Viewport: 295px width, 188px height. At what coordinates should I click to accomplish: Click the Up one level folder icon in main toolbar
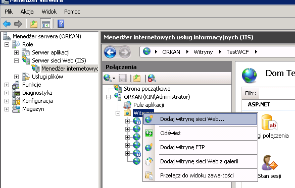pos(34,24)
